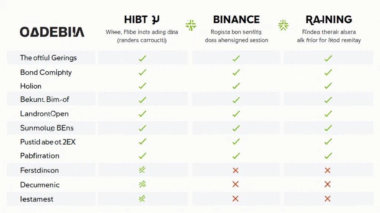Click HIBT green mark in Ferstdinson row
380x213 pixels.
point(142,170)
